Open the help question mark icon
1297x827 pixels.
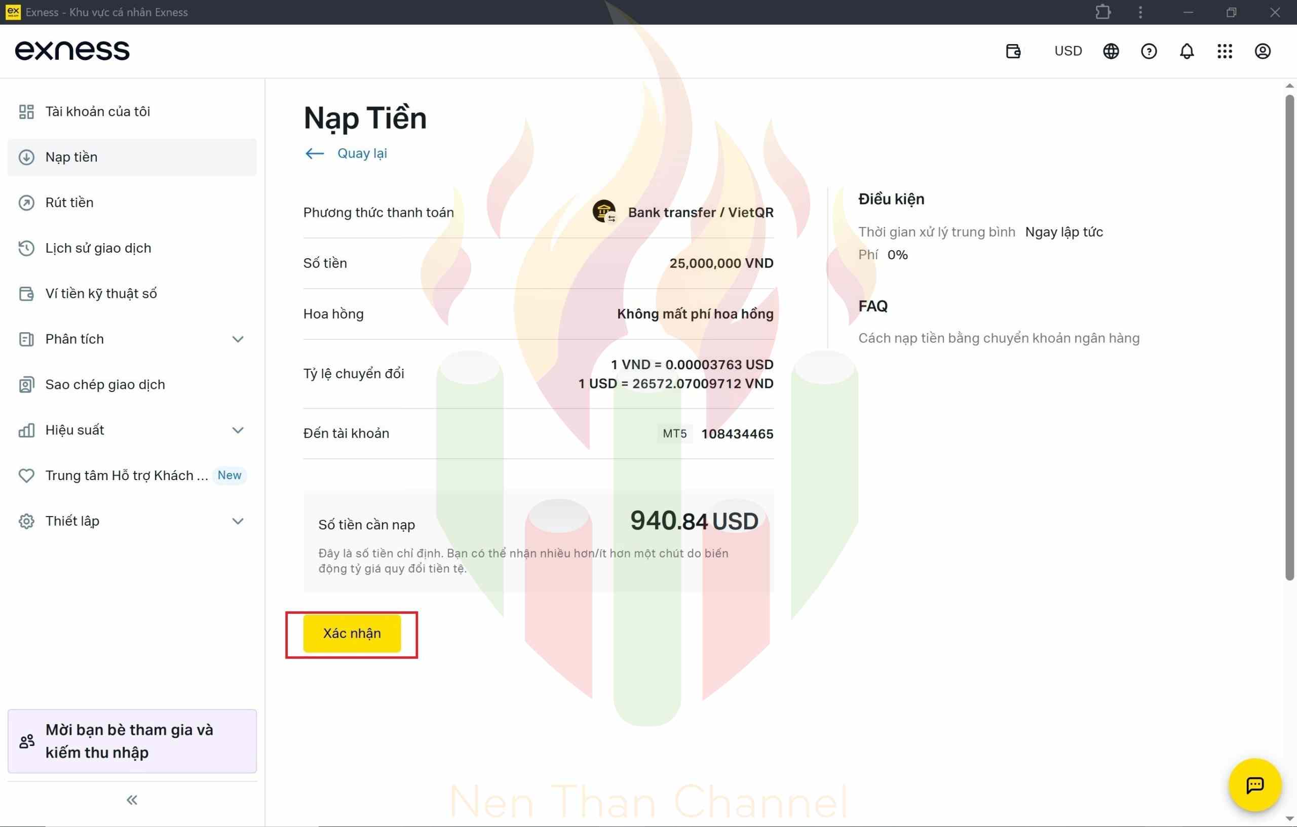(1149, 51)
